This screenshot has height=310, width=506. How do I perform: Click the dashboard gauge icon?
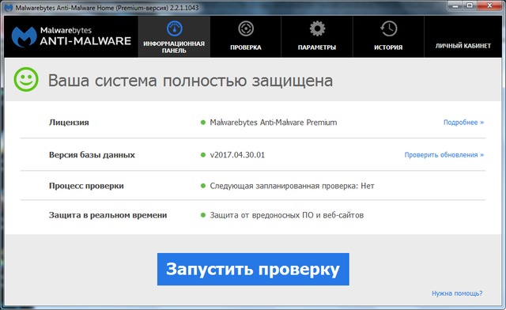tap(175, 28)
